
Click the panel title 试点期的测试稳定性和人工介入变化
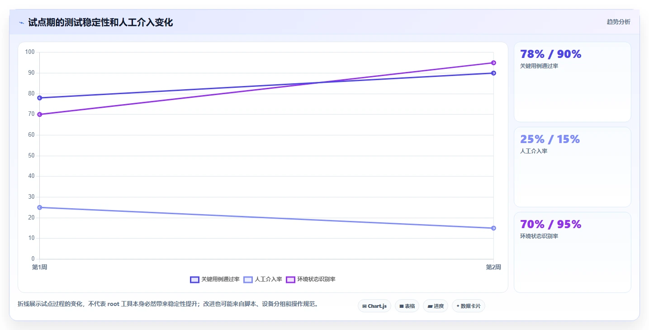(x=100, y=23)
